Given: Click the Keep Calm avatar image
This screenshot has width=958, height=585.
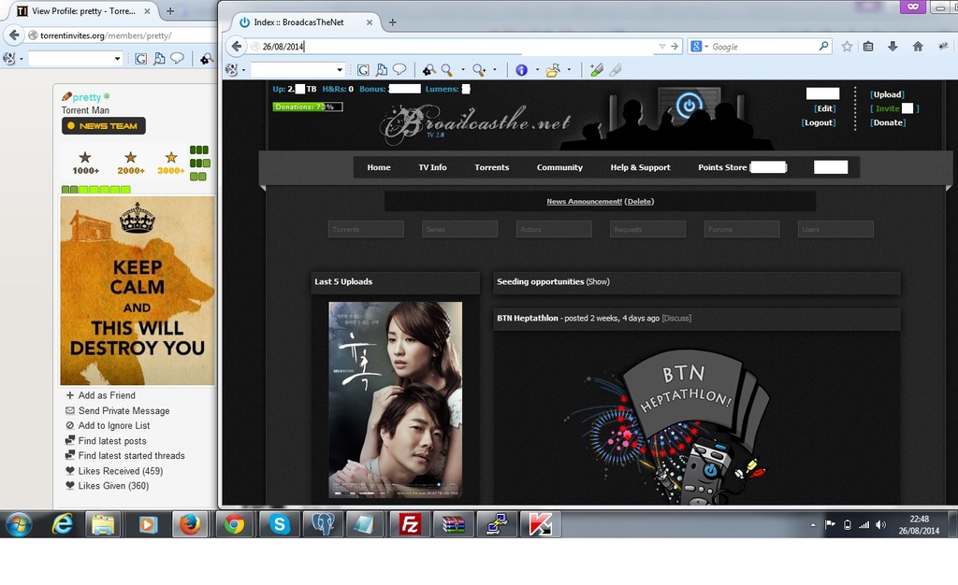Looking at the screenshot, I should pos(138,291).
